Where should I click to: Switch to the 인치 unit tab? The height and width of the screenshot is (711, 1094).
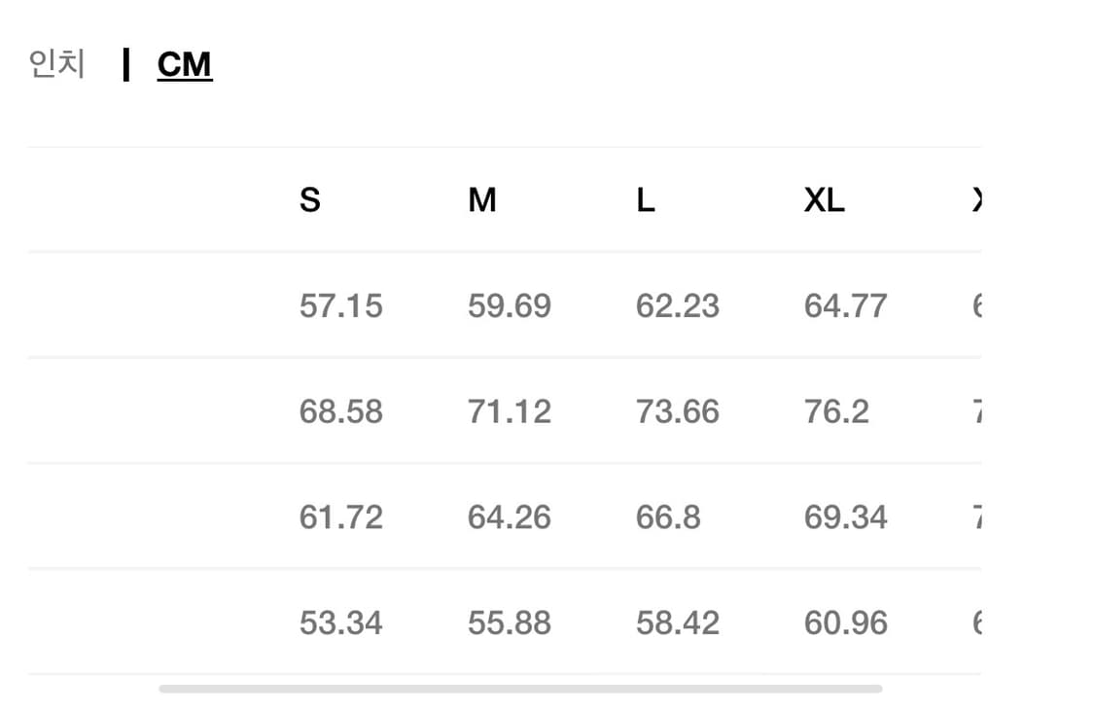[57, 65]
